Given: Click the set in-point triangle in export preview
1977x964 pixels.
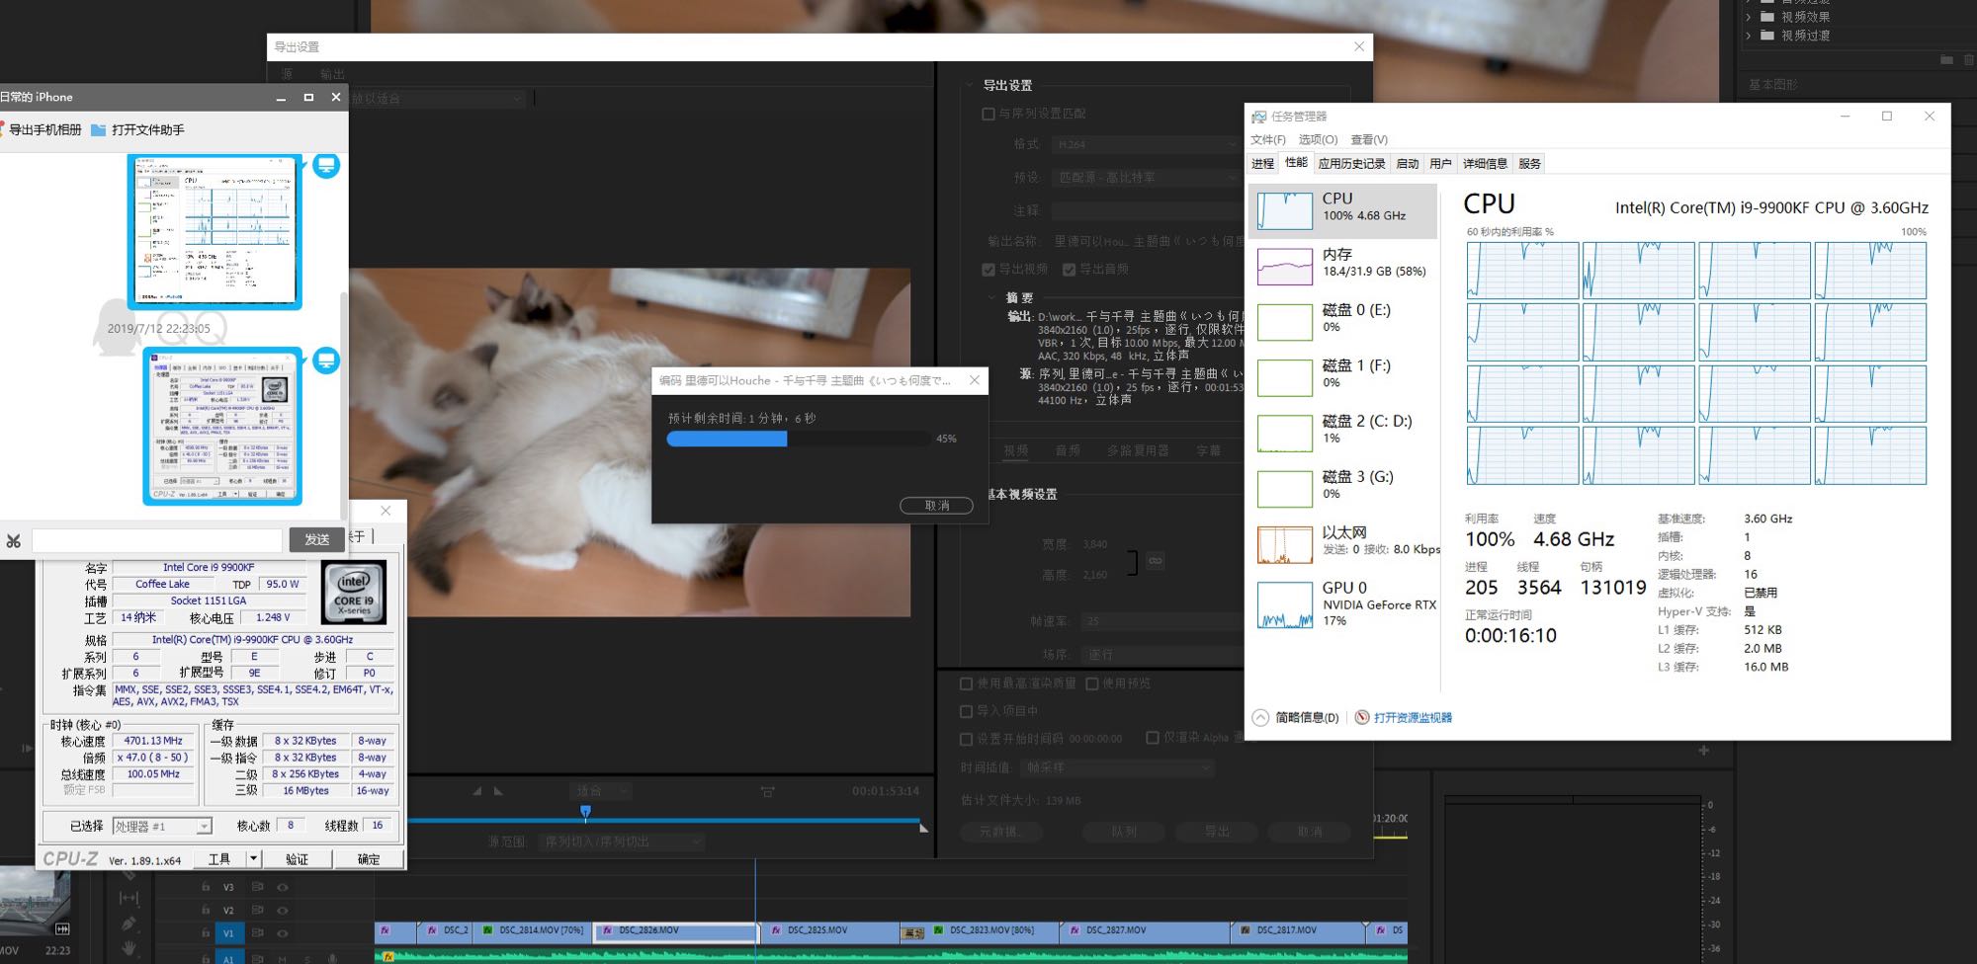Looking at the screenshot, I should click(477, 791).
